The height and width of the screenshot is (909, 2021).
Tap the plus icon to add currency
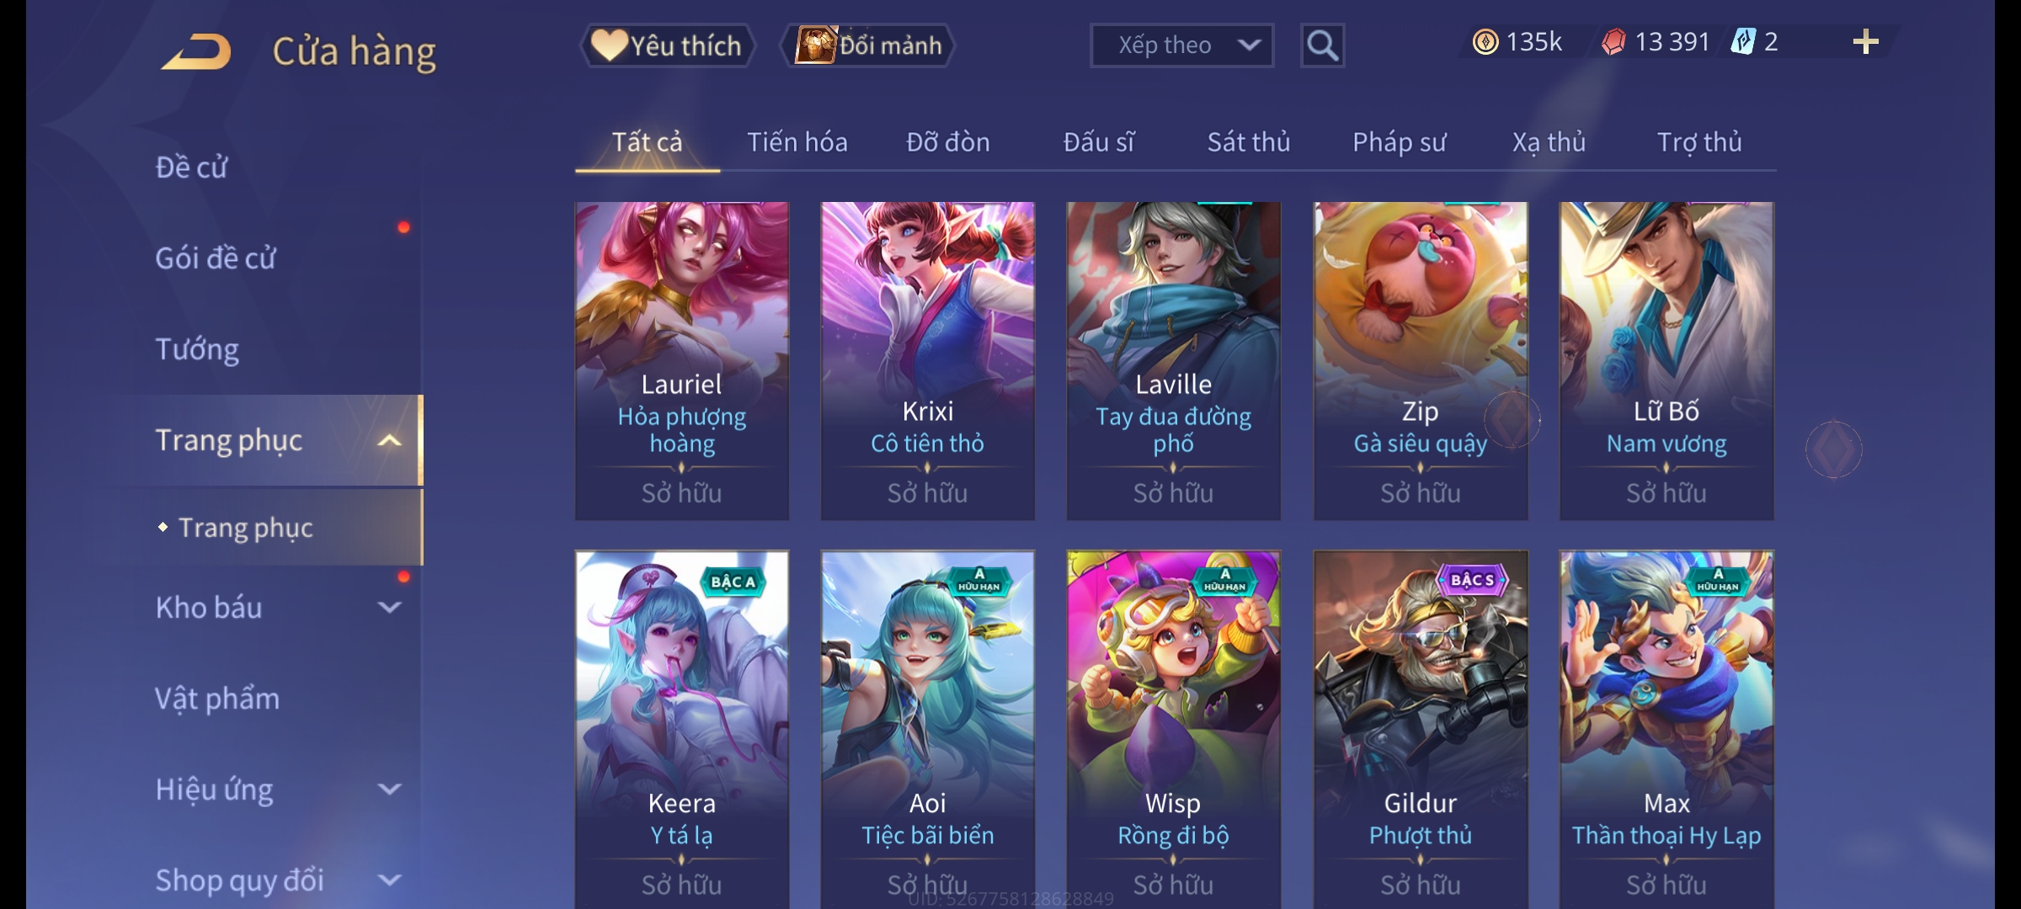point(1865,42)
